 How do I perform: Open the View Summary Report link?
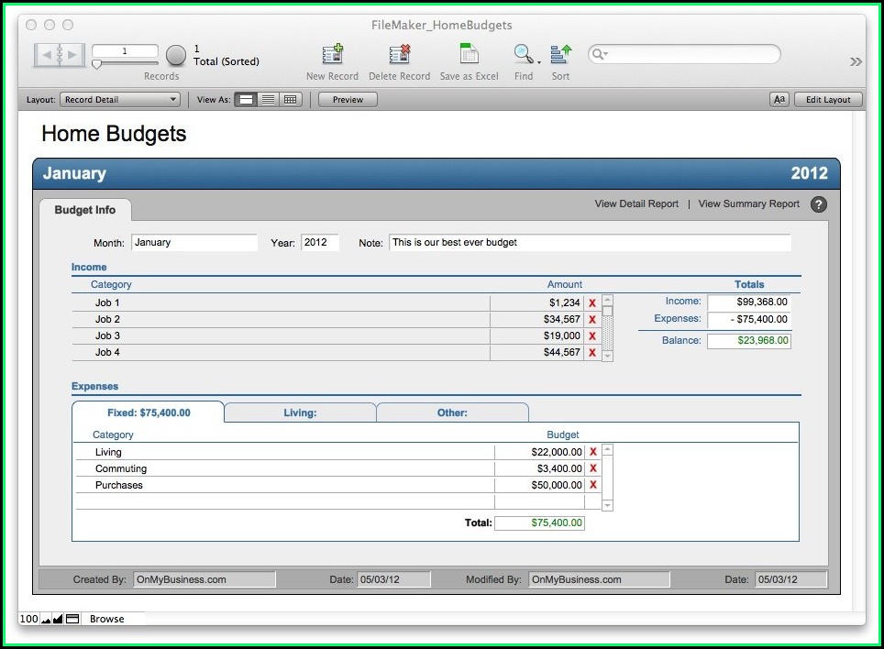[748, 203]
